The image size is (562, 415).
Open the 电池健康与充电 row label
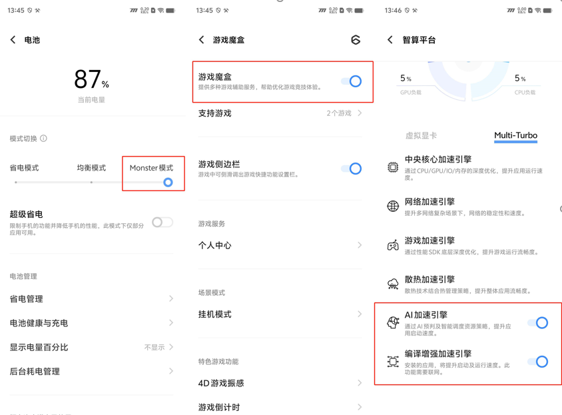click(39, 323)
